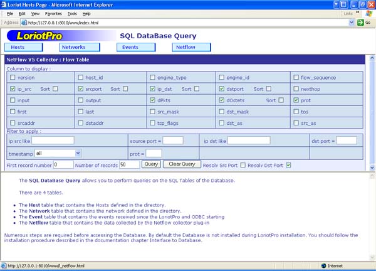Image resolution: width=376 pixels, height=271 pixels.
Task: Open the address bar dropdown arrow
Action: (351, 22)
